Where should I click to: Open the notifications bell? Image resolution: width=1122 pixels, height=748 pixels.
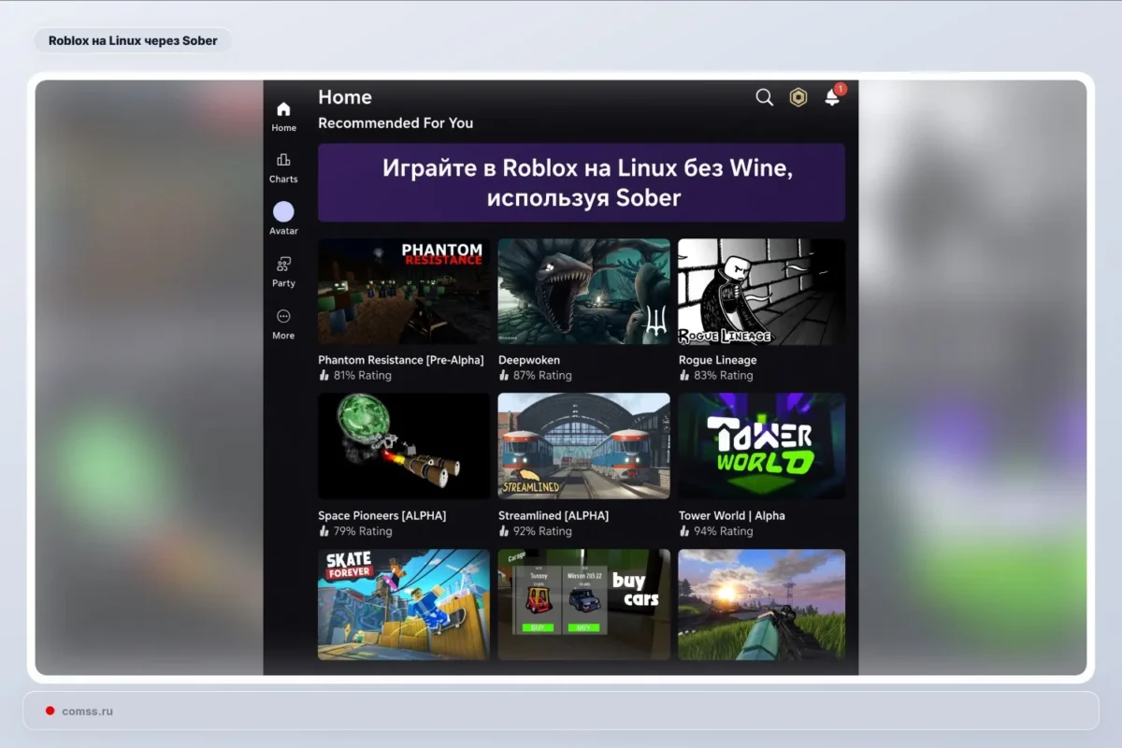coord(832,97)
